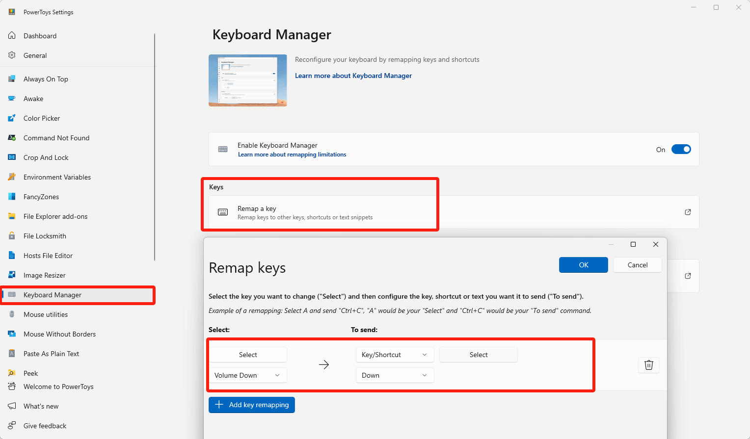Select the Always On Top icon

[12, 79]
